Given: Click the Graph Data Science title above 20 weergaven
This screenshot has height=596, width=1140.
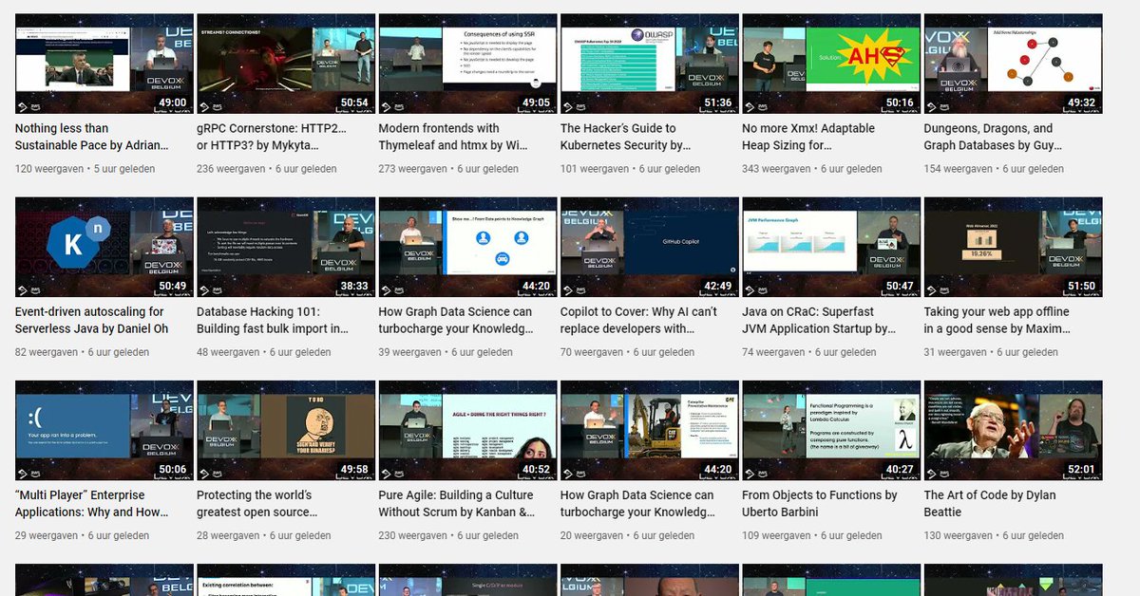Looking at the screenshot, I should (x=638, y=503).
